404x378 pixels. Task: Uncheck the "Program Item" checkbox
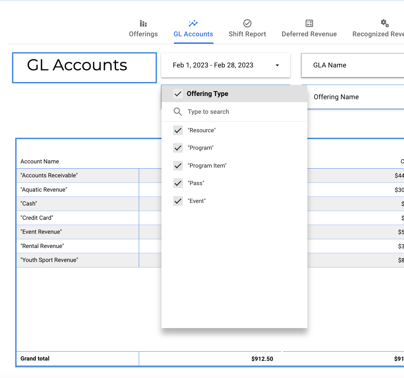click(x=178, y=166)
